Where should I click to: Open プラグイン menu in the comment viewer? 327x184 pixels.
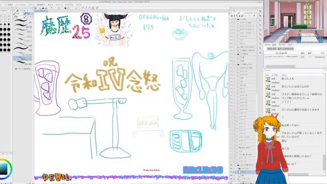pyautogui.click(x=282, y=45)
